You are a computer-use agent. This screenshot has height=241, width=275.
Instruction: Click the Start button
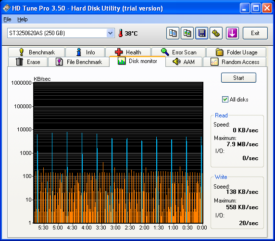pos(238,78)
